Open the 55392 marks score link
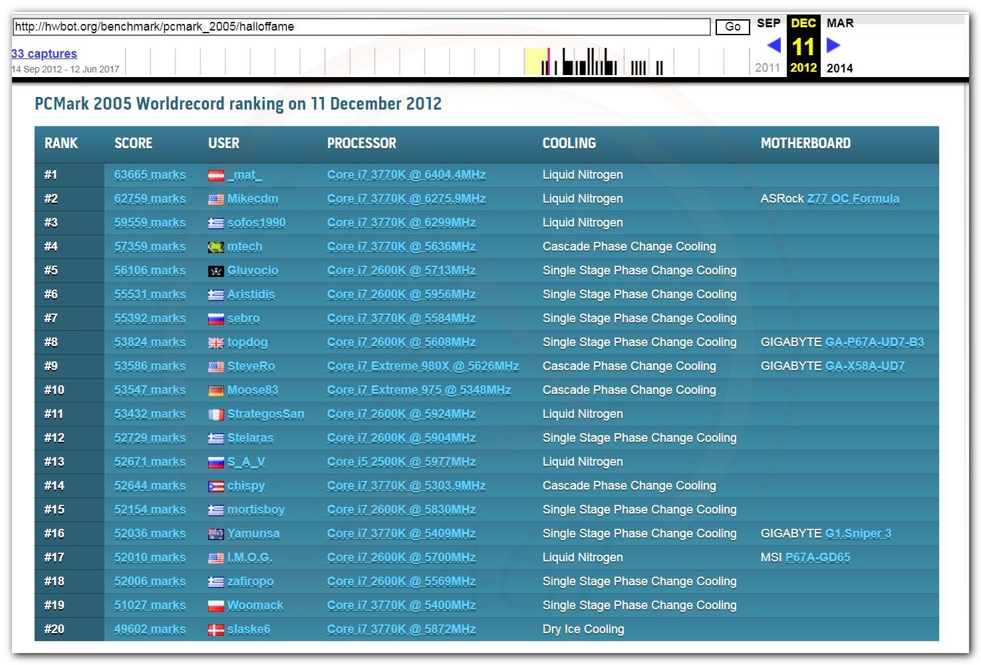 150,318
